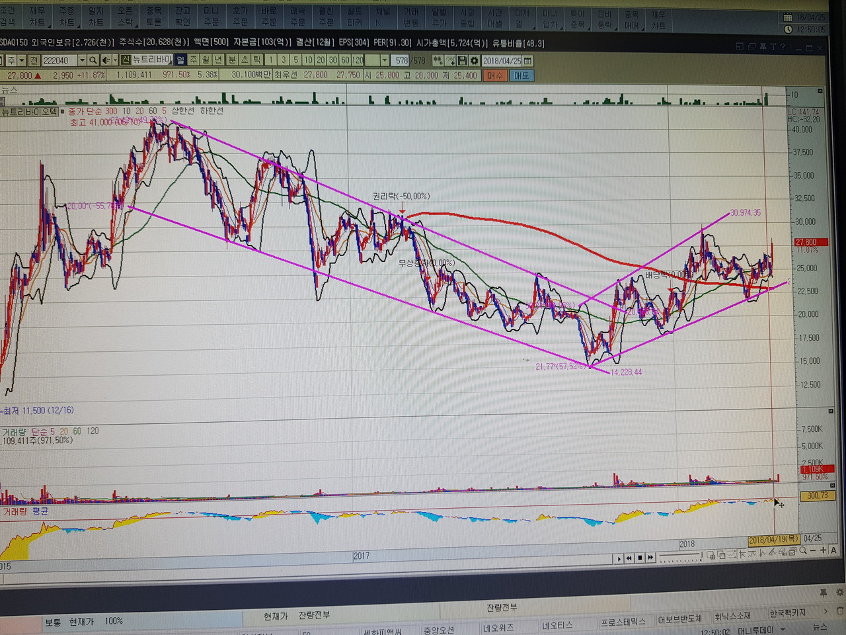The width and height of the screenshot is (846, 635).
Task: Zoom in with the plus icon
Action: point(823,550)
